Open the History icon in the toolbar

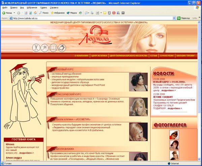click(80, 13)
